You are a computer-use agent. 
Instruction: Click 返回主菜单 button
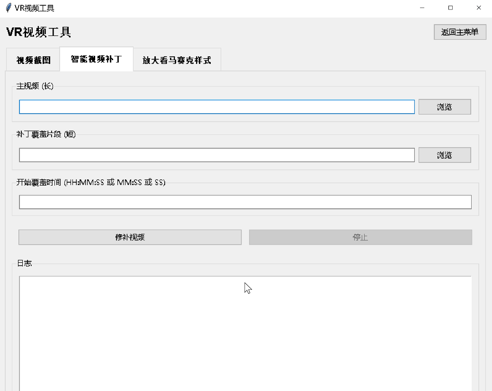click(x=460, y=32)
